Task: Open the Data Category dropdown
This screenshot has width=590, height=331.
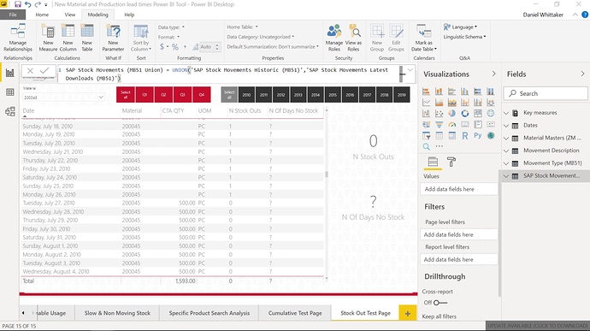Action: pos(261,37)
